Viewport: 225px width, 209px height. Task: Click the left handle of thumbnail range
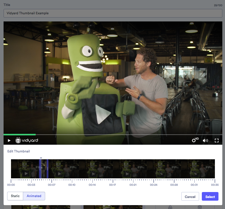click(x=40, y=169)
